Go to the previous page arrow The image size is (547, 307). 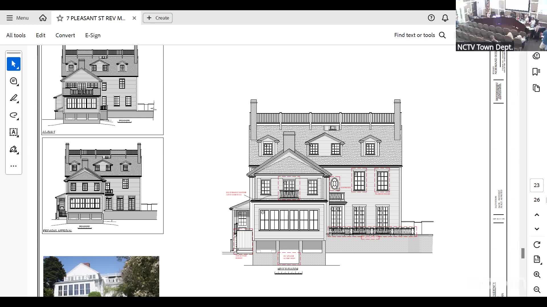tap(537, 215)
